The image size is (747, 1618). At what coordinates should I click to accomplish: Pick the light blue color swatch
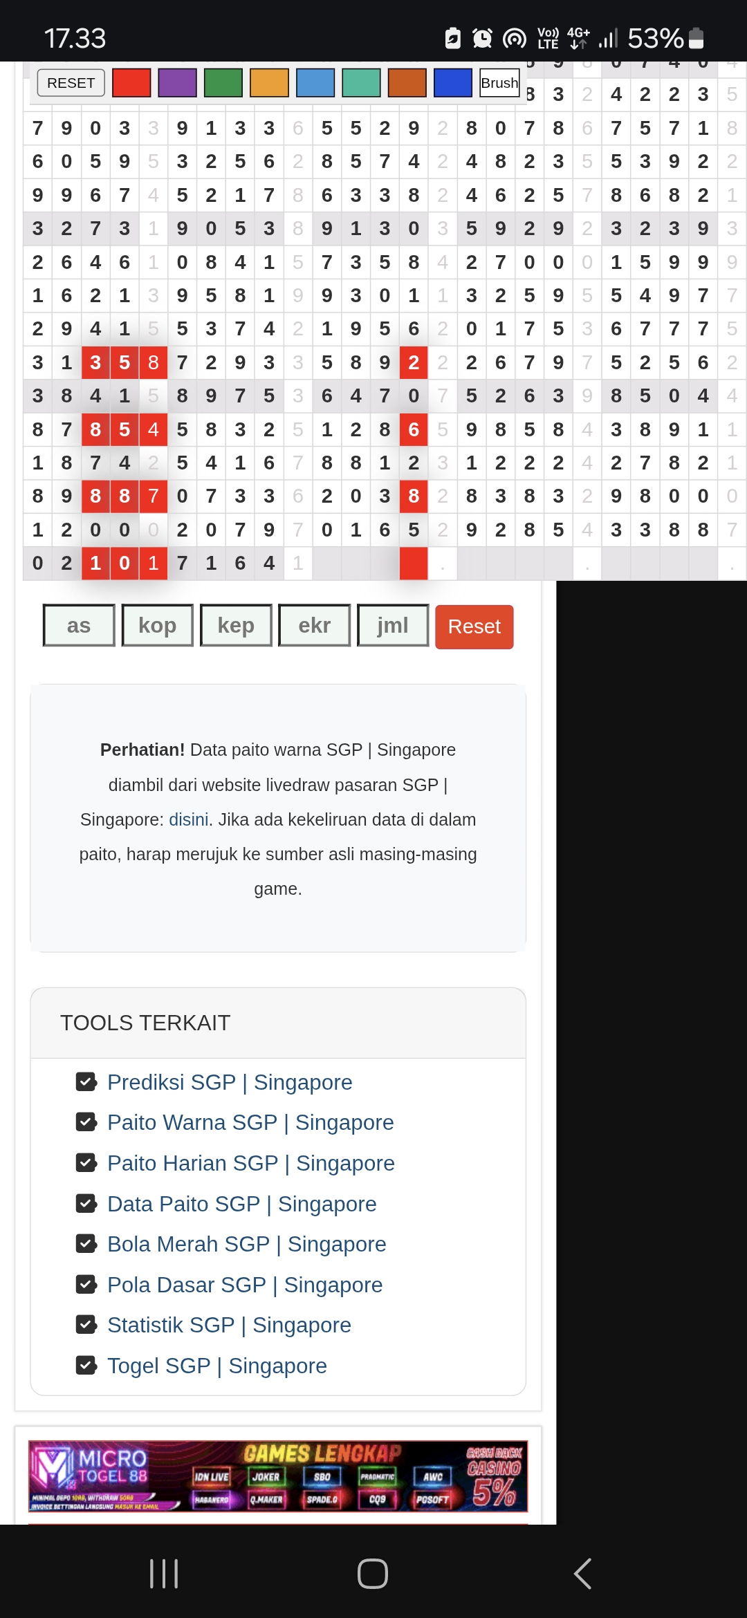315,83
